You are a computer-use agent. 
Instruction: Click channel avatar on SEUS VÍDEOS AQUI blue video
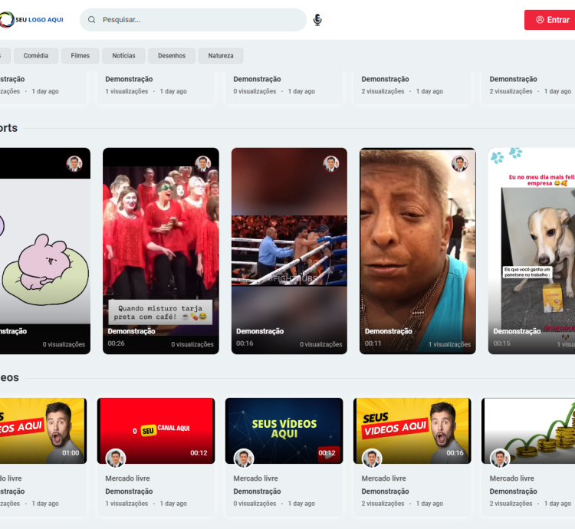[244, 458]
